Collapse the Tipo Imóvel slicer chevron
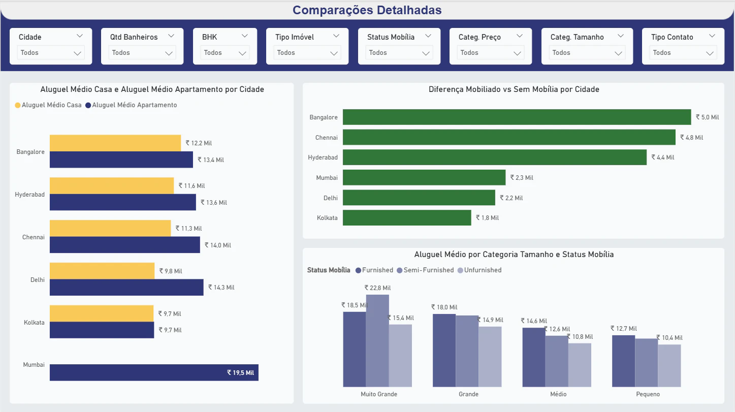The width and height of the screenshot is (735, 412). tap(336, 36)
